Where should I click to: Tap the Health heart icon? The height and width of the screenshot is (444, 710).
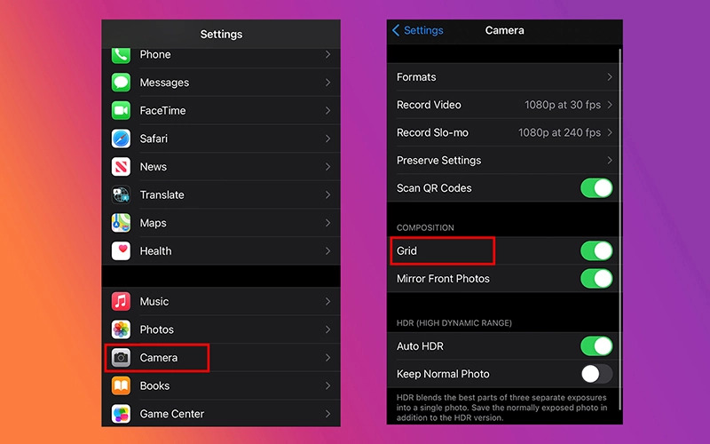click(x=121, y=251)
